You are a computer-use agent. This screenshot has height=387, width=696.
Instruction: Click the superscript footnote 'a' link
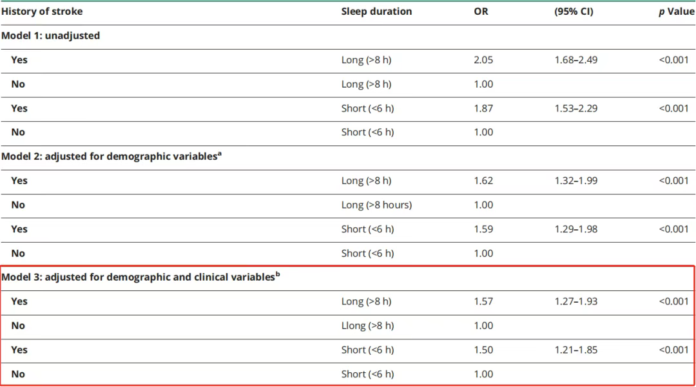(220, 153)
